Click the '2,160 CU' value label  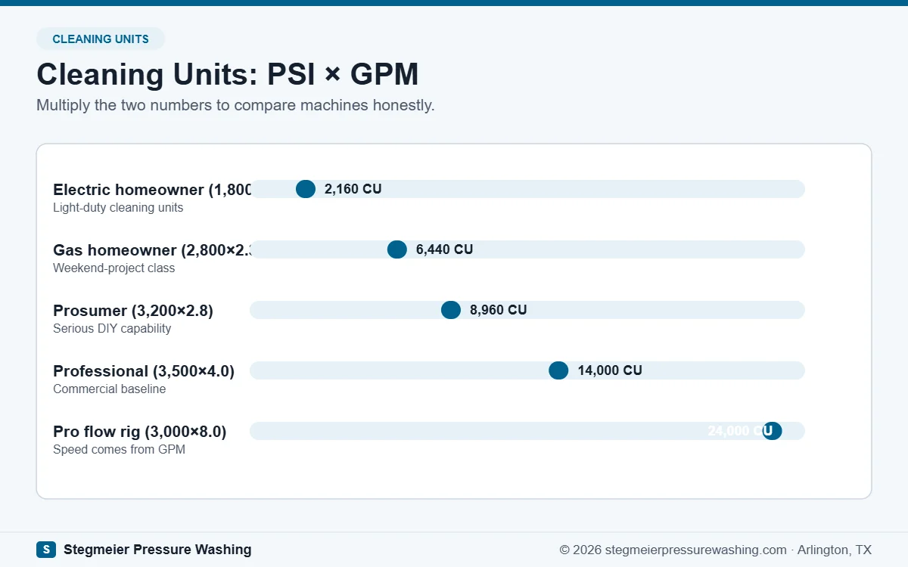(x=353, y=189)
